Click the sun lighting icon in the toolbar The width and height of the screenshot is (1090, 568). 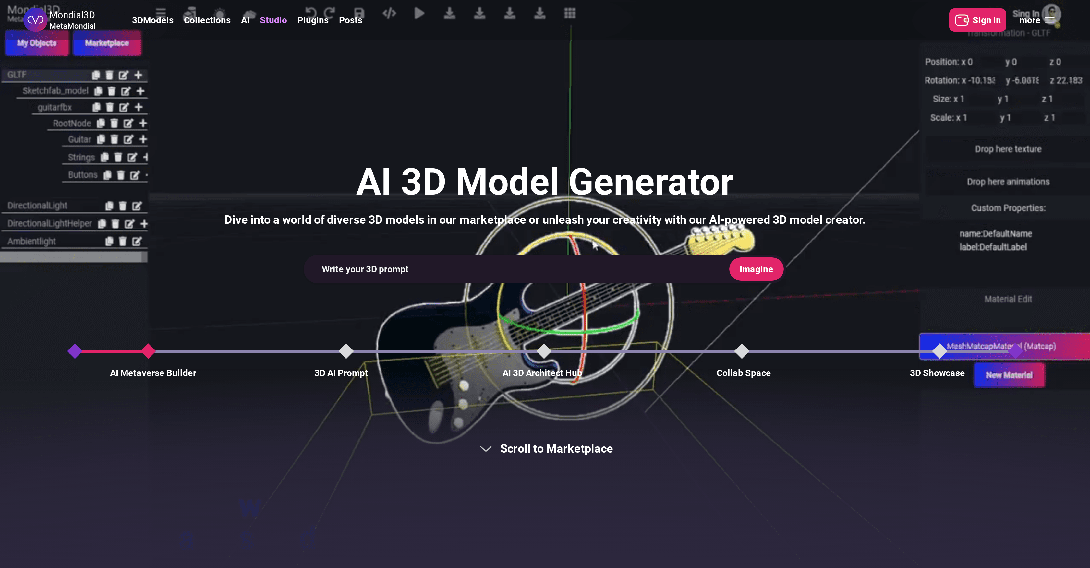(220, 13)
